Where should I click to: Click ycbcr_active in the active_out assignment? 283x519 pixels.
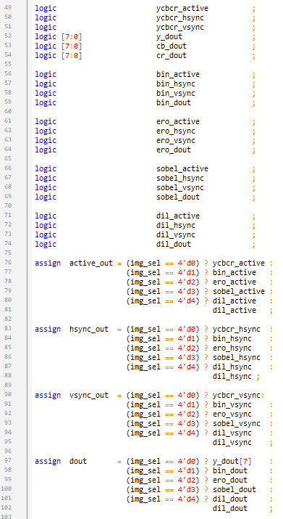[239, 263]
